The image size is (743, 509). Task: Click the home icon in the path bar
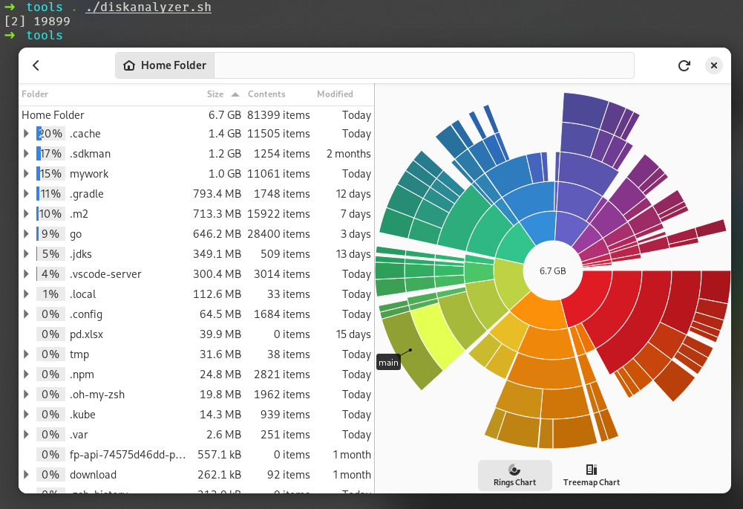(x=129, y=65)
